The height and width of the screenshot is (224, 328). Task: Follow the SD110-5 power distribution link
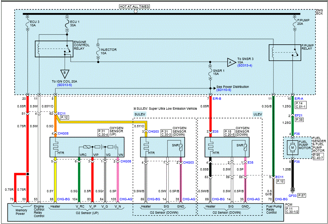pos(225,90)
